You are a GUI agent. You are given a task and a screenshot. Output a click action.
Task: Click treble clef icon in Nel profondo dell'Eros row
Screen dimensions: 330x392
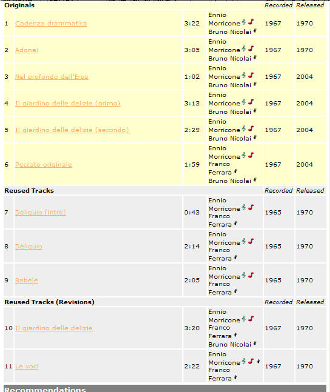click(244, 76)
